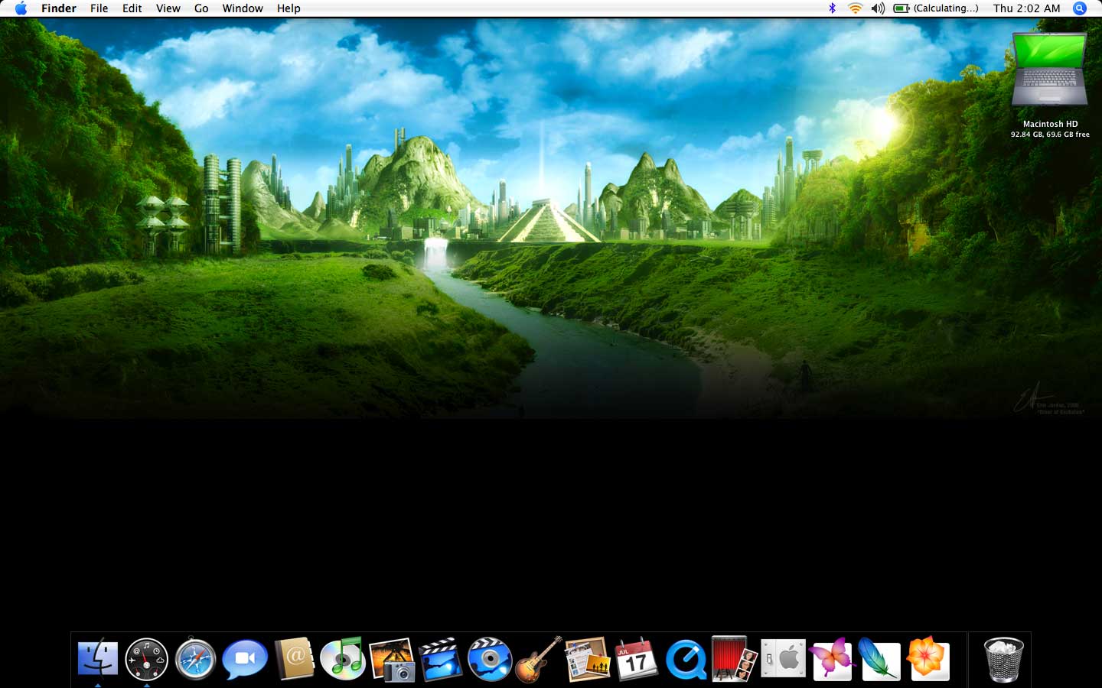Open the Go menu
This screenshot has width=1102, height=688.
click(201, 8)
